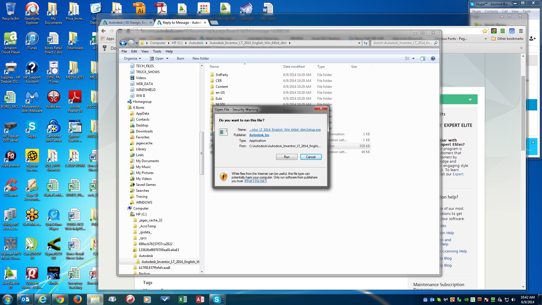Open the Recycle Bin desktop icon
This screenshot has width=542, height=305.
[10, 11]
